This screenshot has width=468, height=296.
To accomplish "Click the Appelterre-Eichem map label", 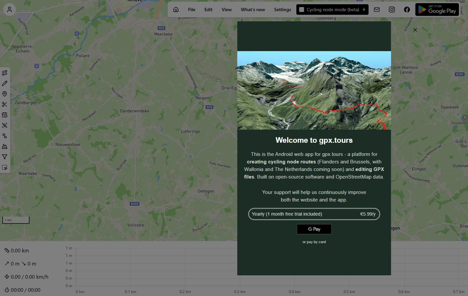I will point(22,49).
